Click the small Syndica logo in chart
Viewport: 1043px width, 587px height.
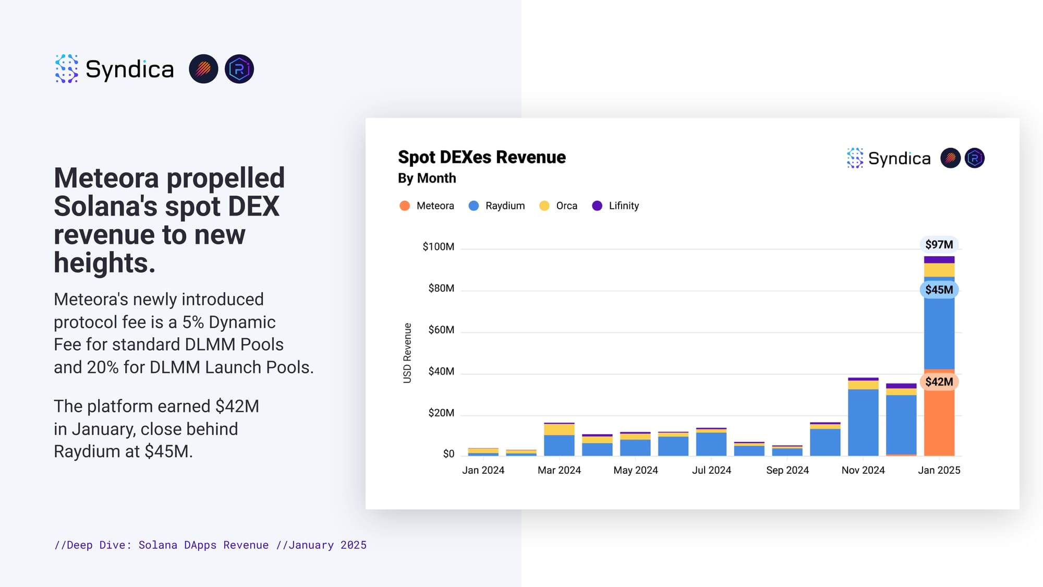[x=855, y=158]
